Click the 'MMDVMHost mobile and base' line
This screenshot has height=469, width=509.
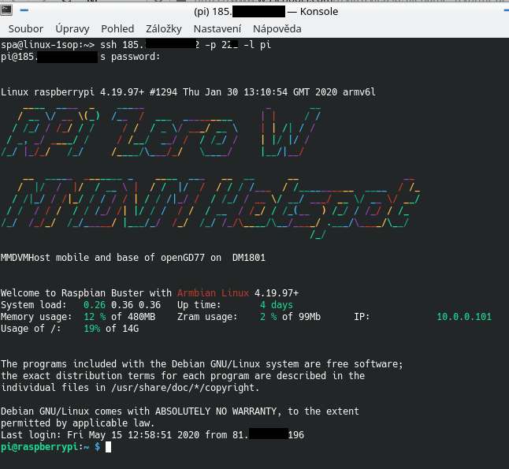[x=133, y=258]
